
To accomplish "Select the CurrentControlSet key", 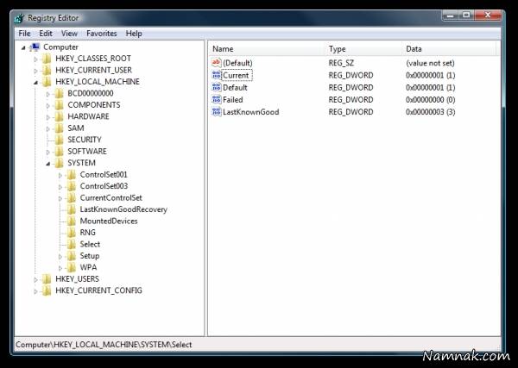I will pyautogui.click(x=111, y=197).
